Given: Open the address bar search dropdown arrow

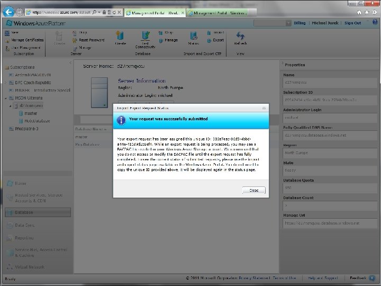Looking at the screenshot, I should 99,12.
